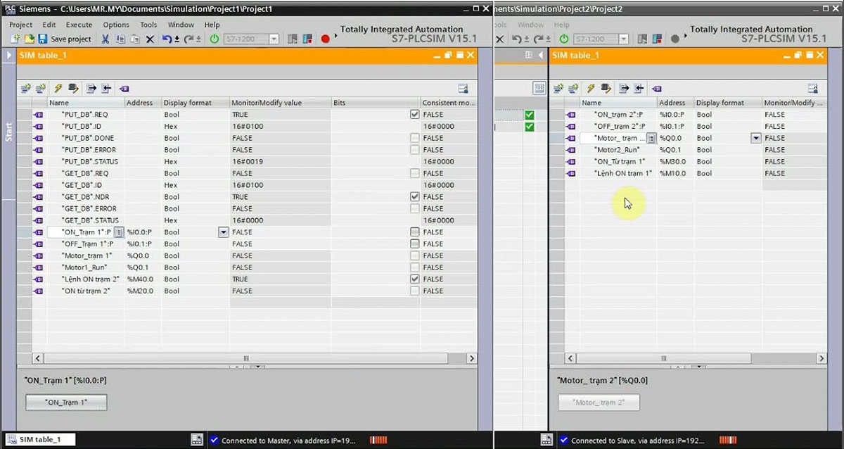Open S7-1200 PLC dropdown in Project2

point(623,39)
